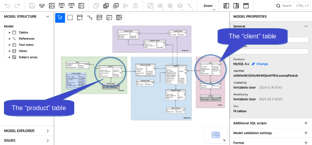Choose the Add new table tool
The image size is (312, 145).
pyautogui.click(x=80, y=18)
